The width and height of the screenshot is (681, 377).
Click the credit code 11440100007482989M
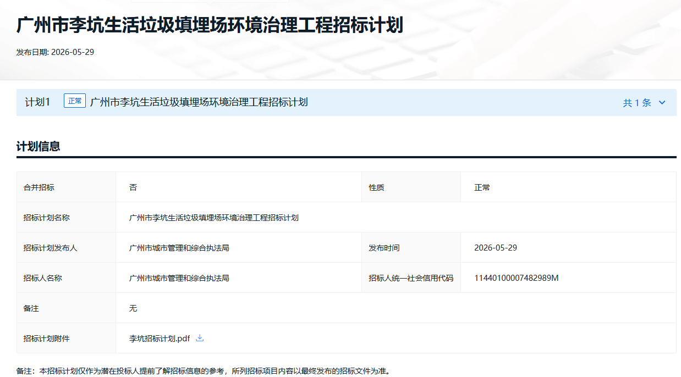coord(517,278)
